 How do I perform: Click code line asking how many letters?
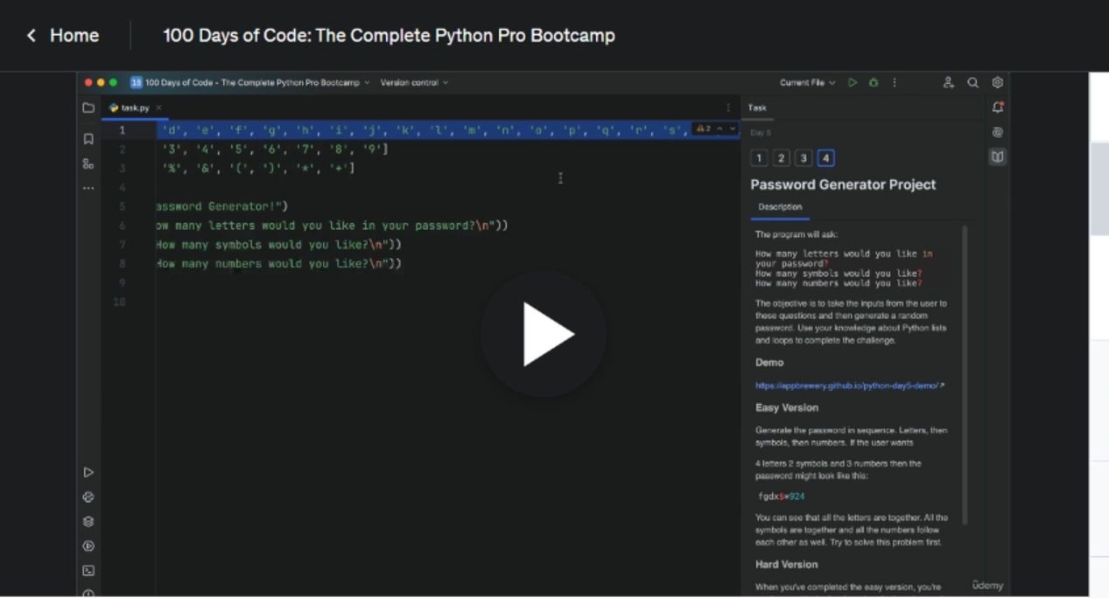(x=332, y=226)
